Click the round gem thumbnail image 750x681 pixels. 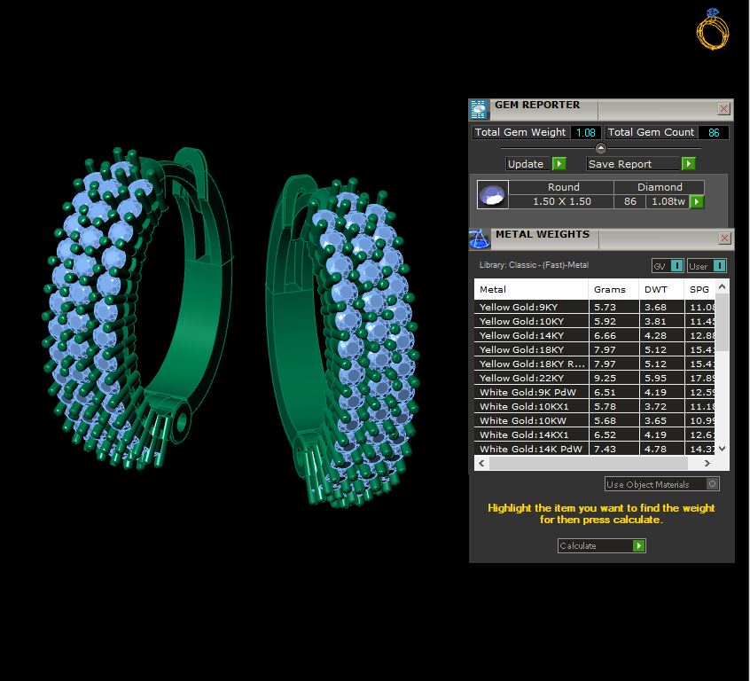[493, 195]
